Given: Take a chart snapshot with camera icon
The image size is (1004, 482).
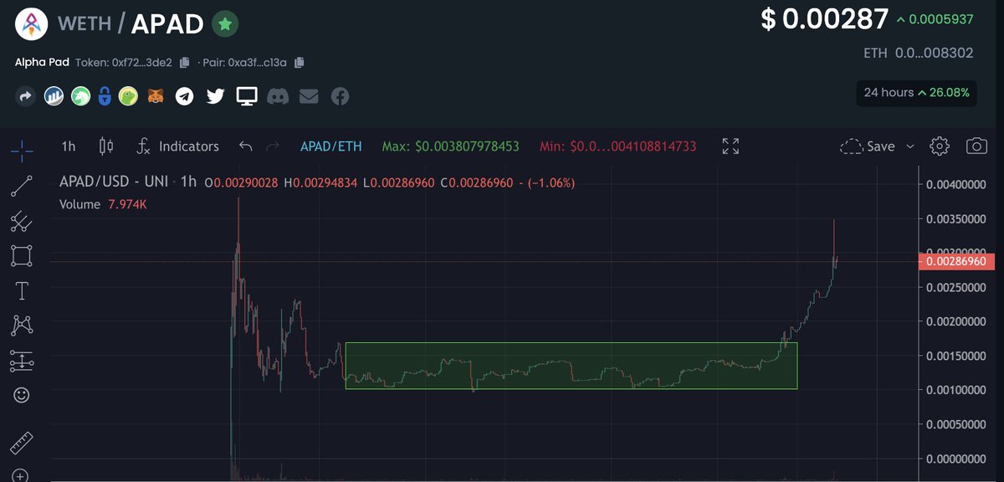Looking at the screenshot, I should pos(976,146).
